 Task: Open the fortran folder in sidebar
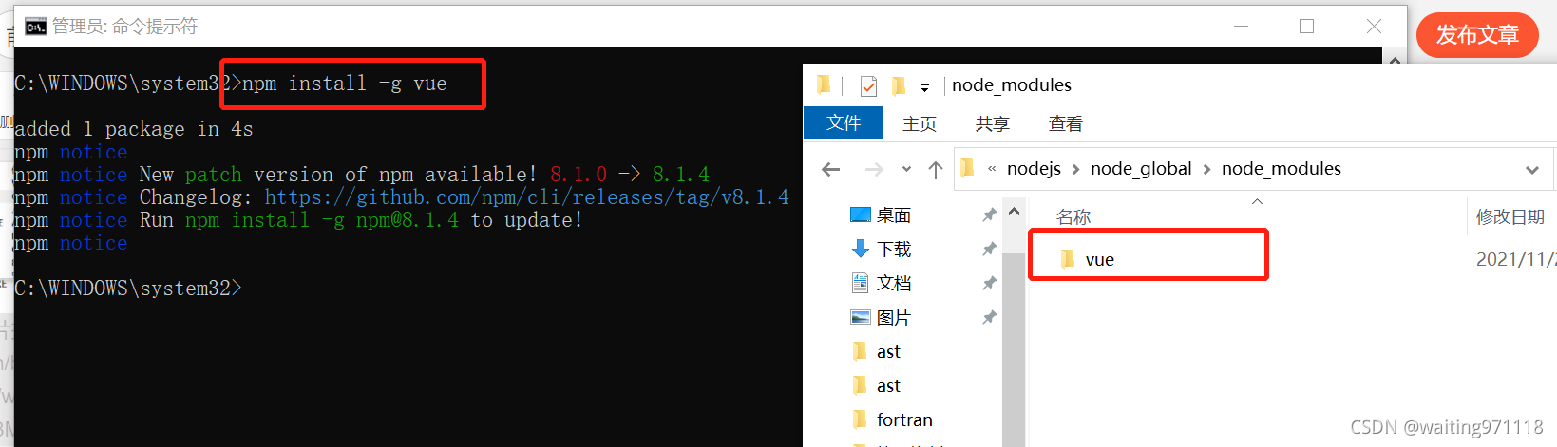tap(891, 420)
